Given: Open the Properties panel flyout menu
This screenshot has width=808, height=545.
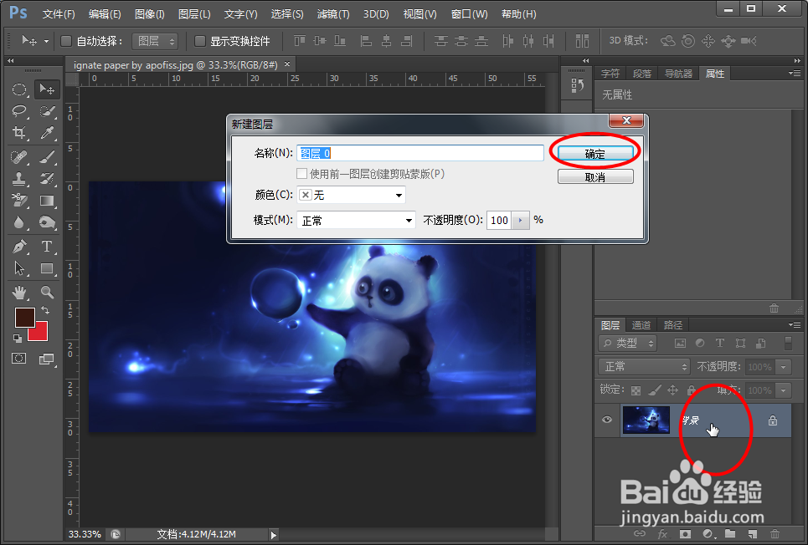Looking at the screenshot, I should [794, 73].
